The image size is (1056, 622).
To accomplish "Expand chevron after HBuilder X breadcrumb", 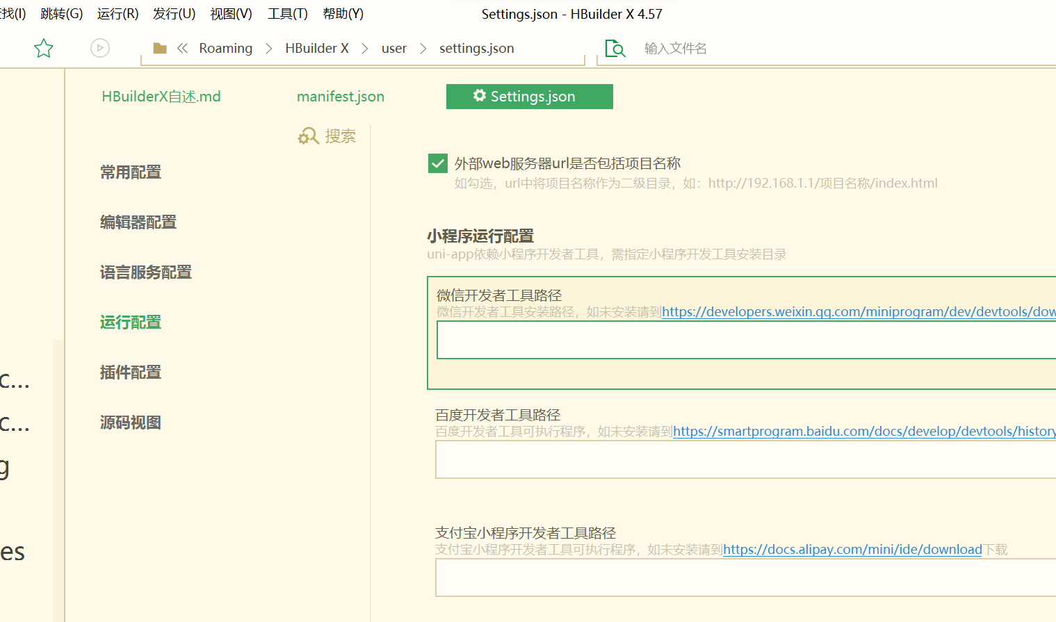I will (365, 49).
